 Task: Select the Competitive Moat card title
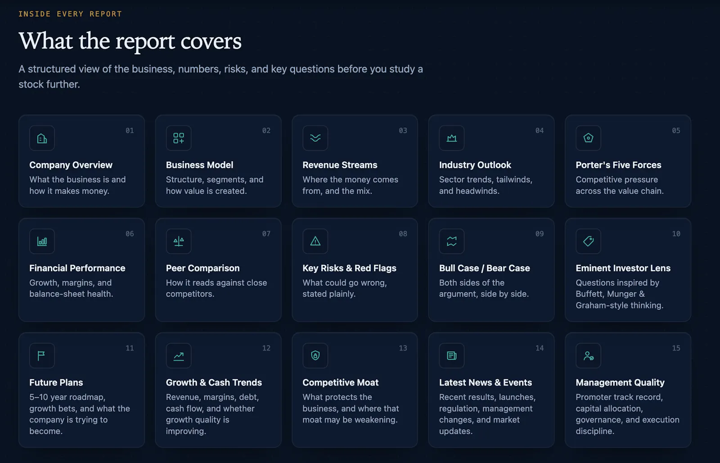(x=341, y=382)
